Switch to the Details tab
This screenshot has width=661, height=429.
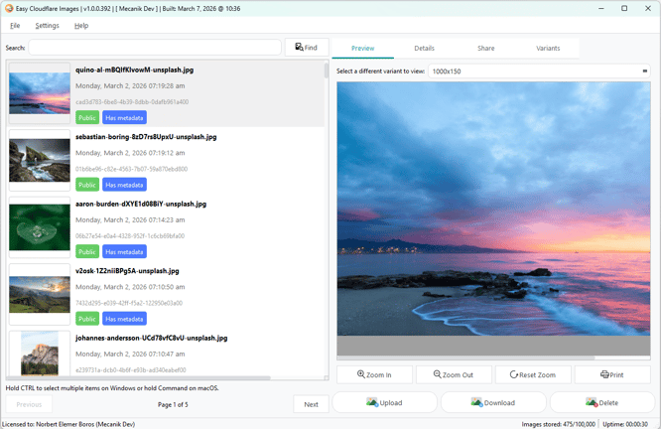point(424,48)
